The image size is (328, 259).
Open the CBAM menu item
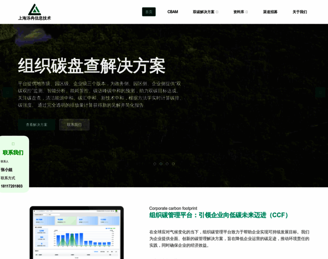[x=173, y=12]
